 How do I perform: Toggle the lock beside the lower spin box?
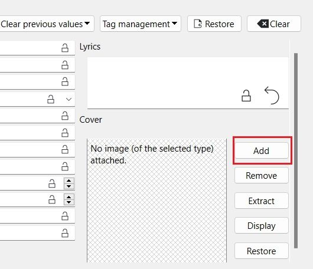pyautogui.click(x=52, y=199)
